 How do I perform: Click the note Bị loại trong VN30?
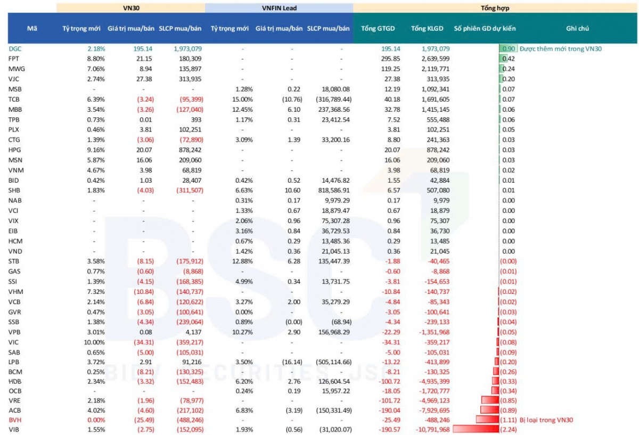click(x=546, y=420)
